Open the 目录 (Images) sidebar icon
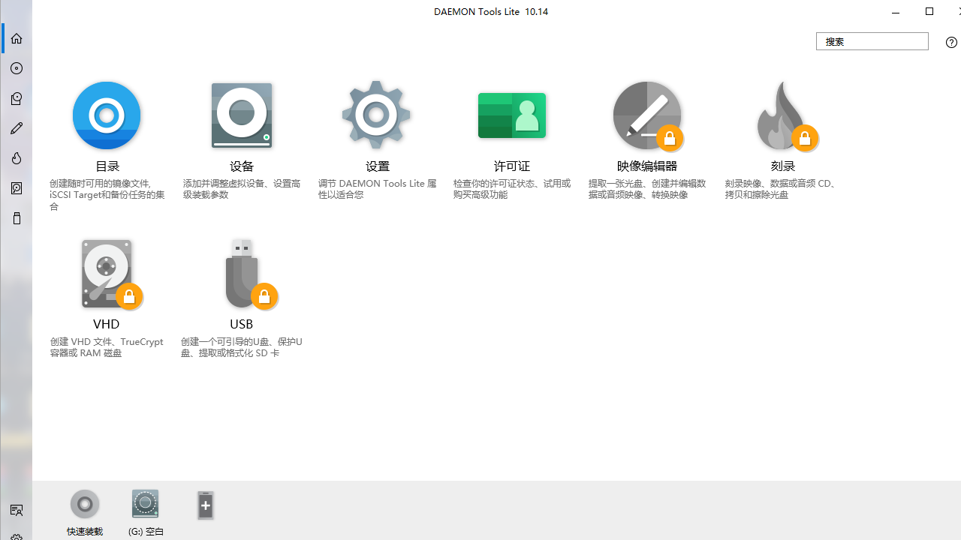The image size is (961, 540). (16, 68)
